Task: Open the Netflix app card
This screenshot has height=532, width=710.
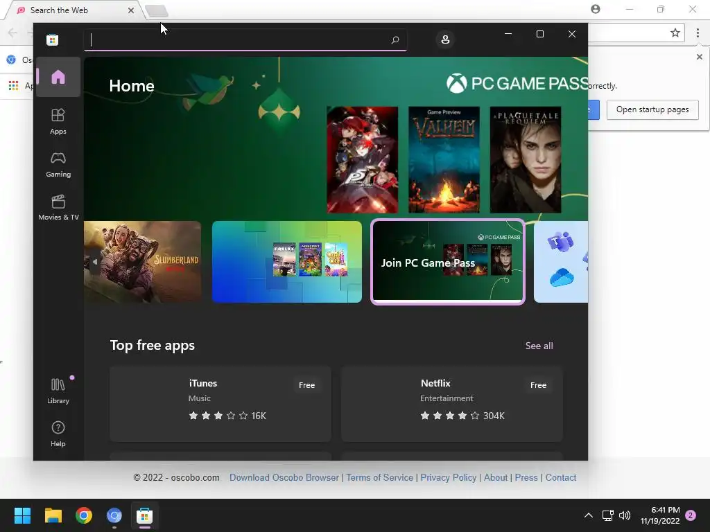Action: [x=452, y=404]
